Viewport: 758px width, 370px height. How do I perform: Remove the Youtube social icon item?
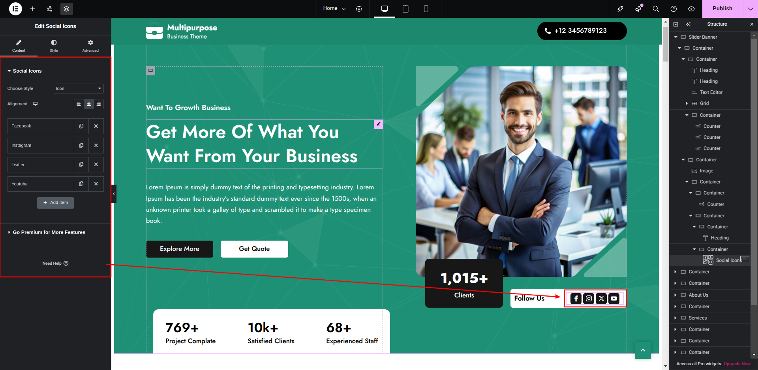(x=96, y=184)
